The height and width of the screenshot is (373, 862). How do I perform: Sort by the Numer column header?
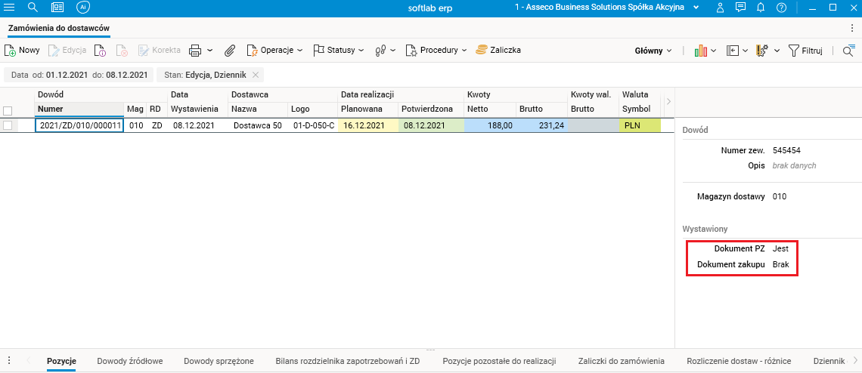point(79,109)
